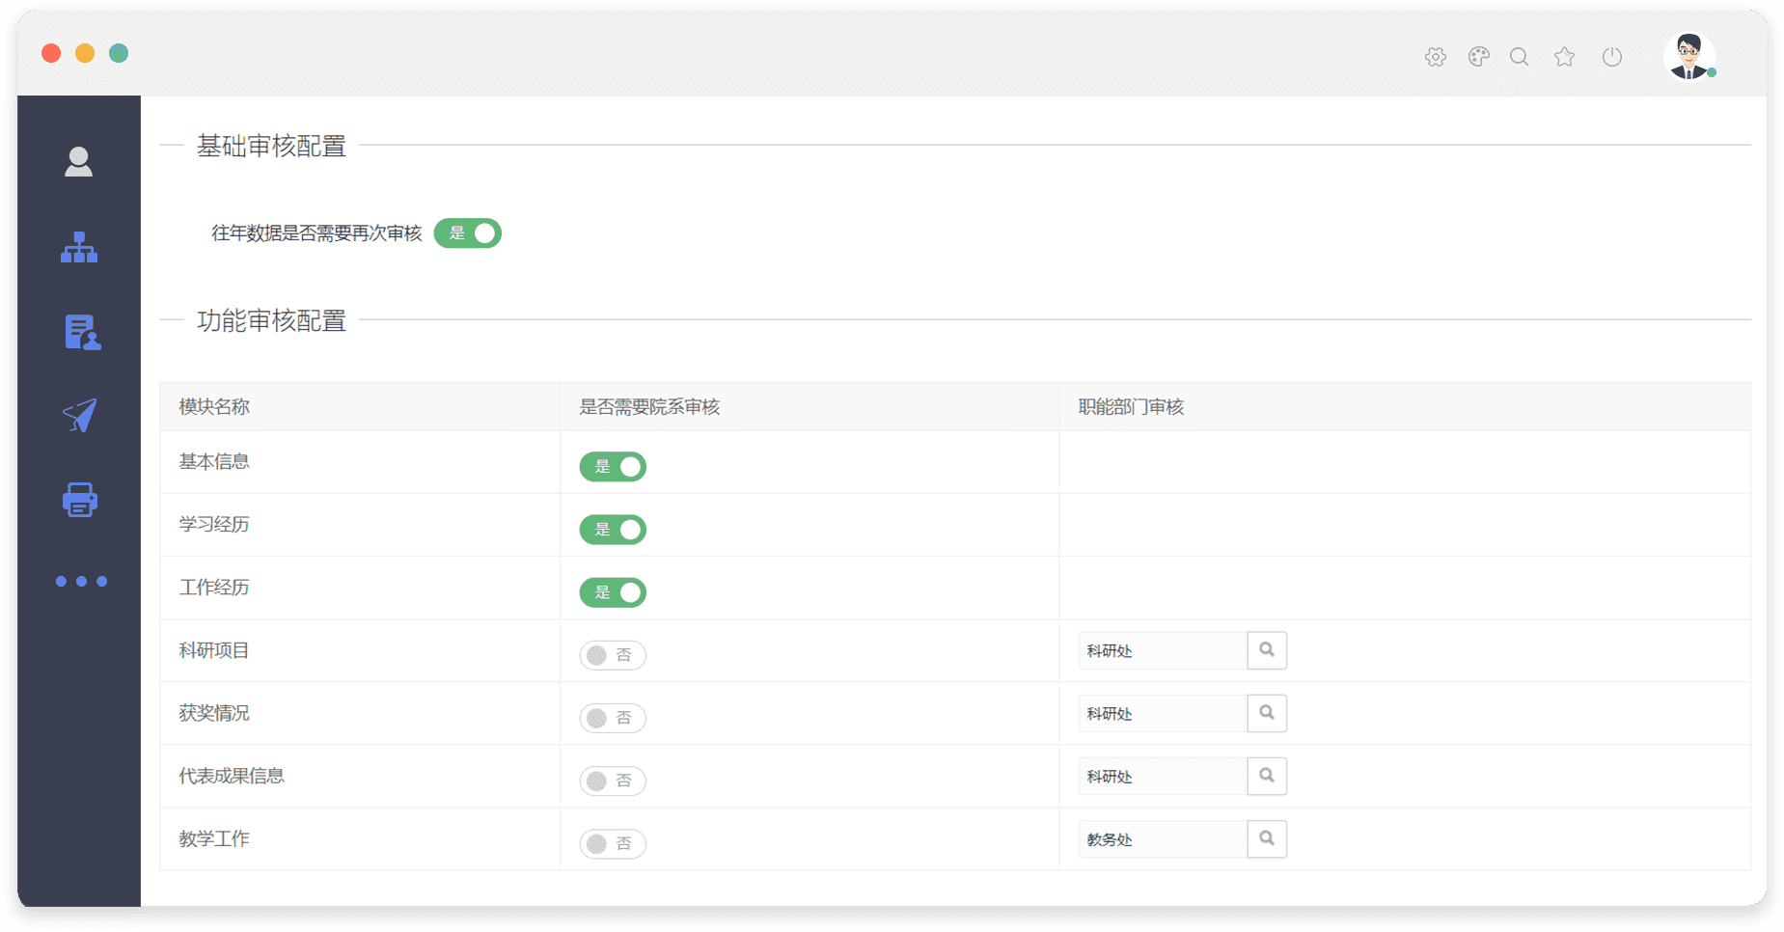Enable 代表成果信息 department review switch
The height and width of the screenshot is (932, 1784).
click(613, 781)
